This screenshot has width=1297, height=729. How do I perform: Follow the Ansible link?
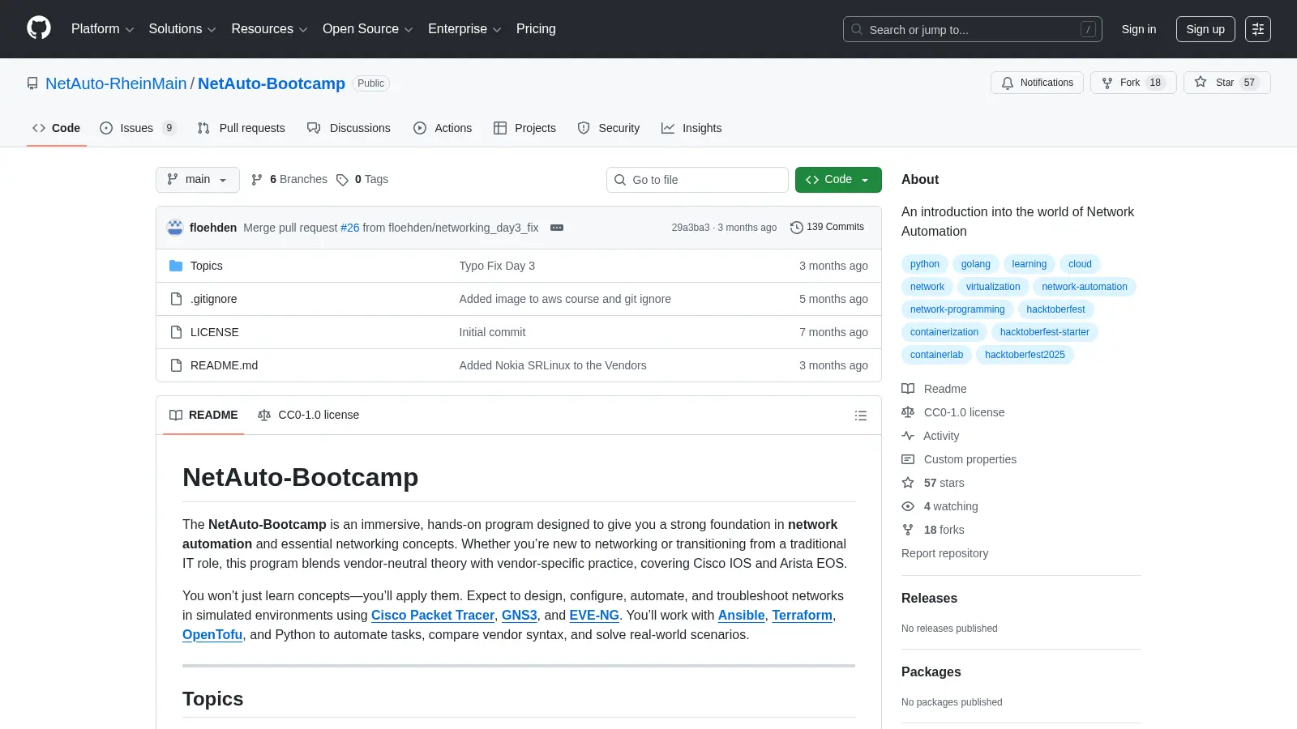(x=741, y=616)
